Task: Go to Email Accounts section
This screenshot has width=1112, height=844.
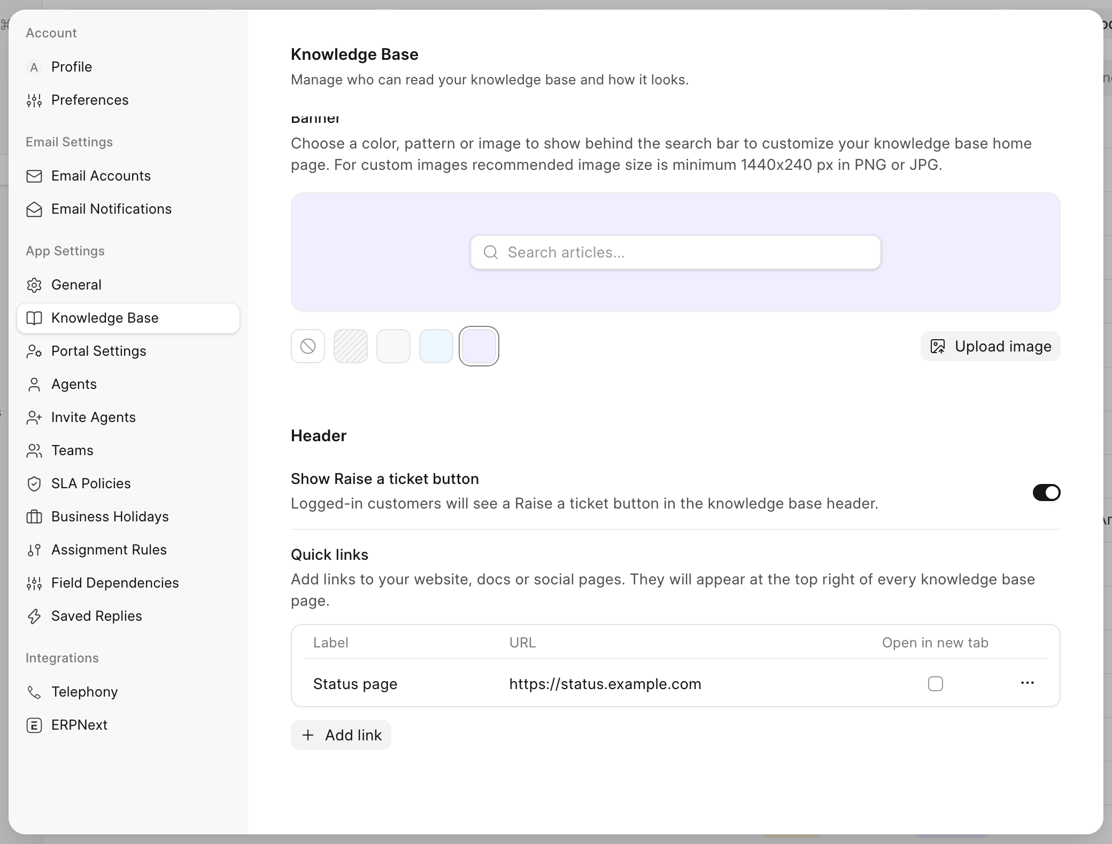Action: point(128,176)
